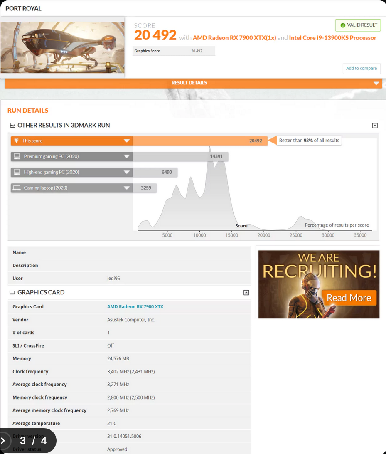Click the laptop icon on Gaming laptop row
The image size is (386, 454).
pos(17,188)
